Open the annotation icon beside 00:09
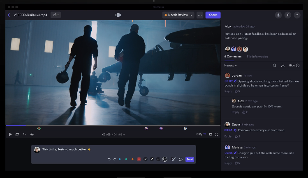This screenshot has width=308, height=178. click(x=235, y=81)
